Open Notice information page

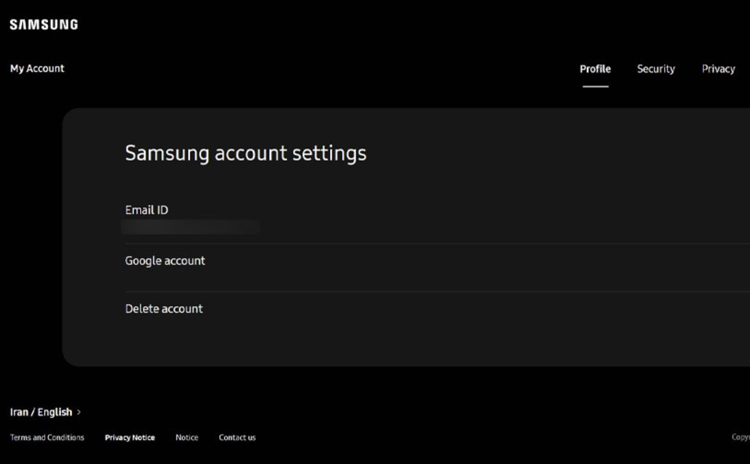tap(187, 437)
